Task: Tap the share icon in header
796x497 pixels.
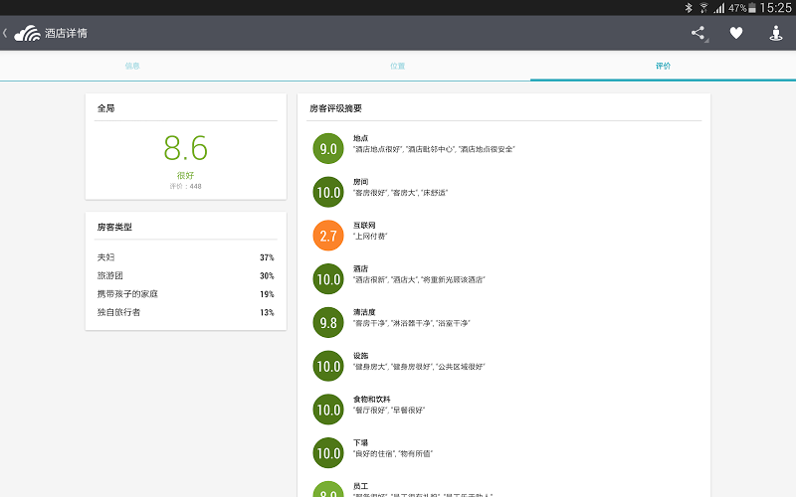Action: [x=698, y=33]
